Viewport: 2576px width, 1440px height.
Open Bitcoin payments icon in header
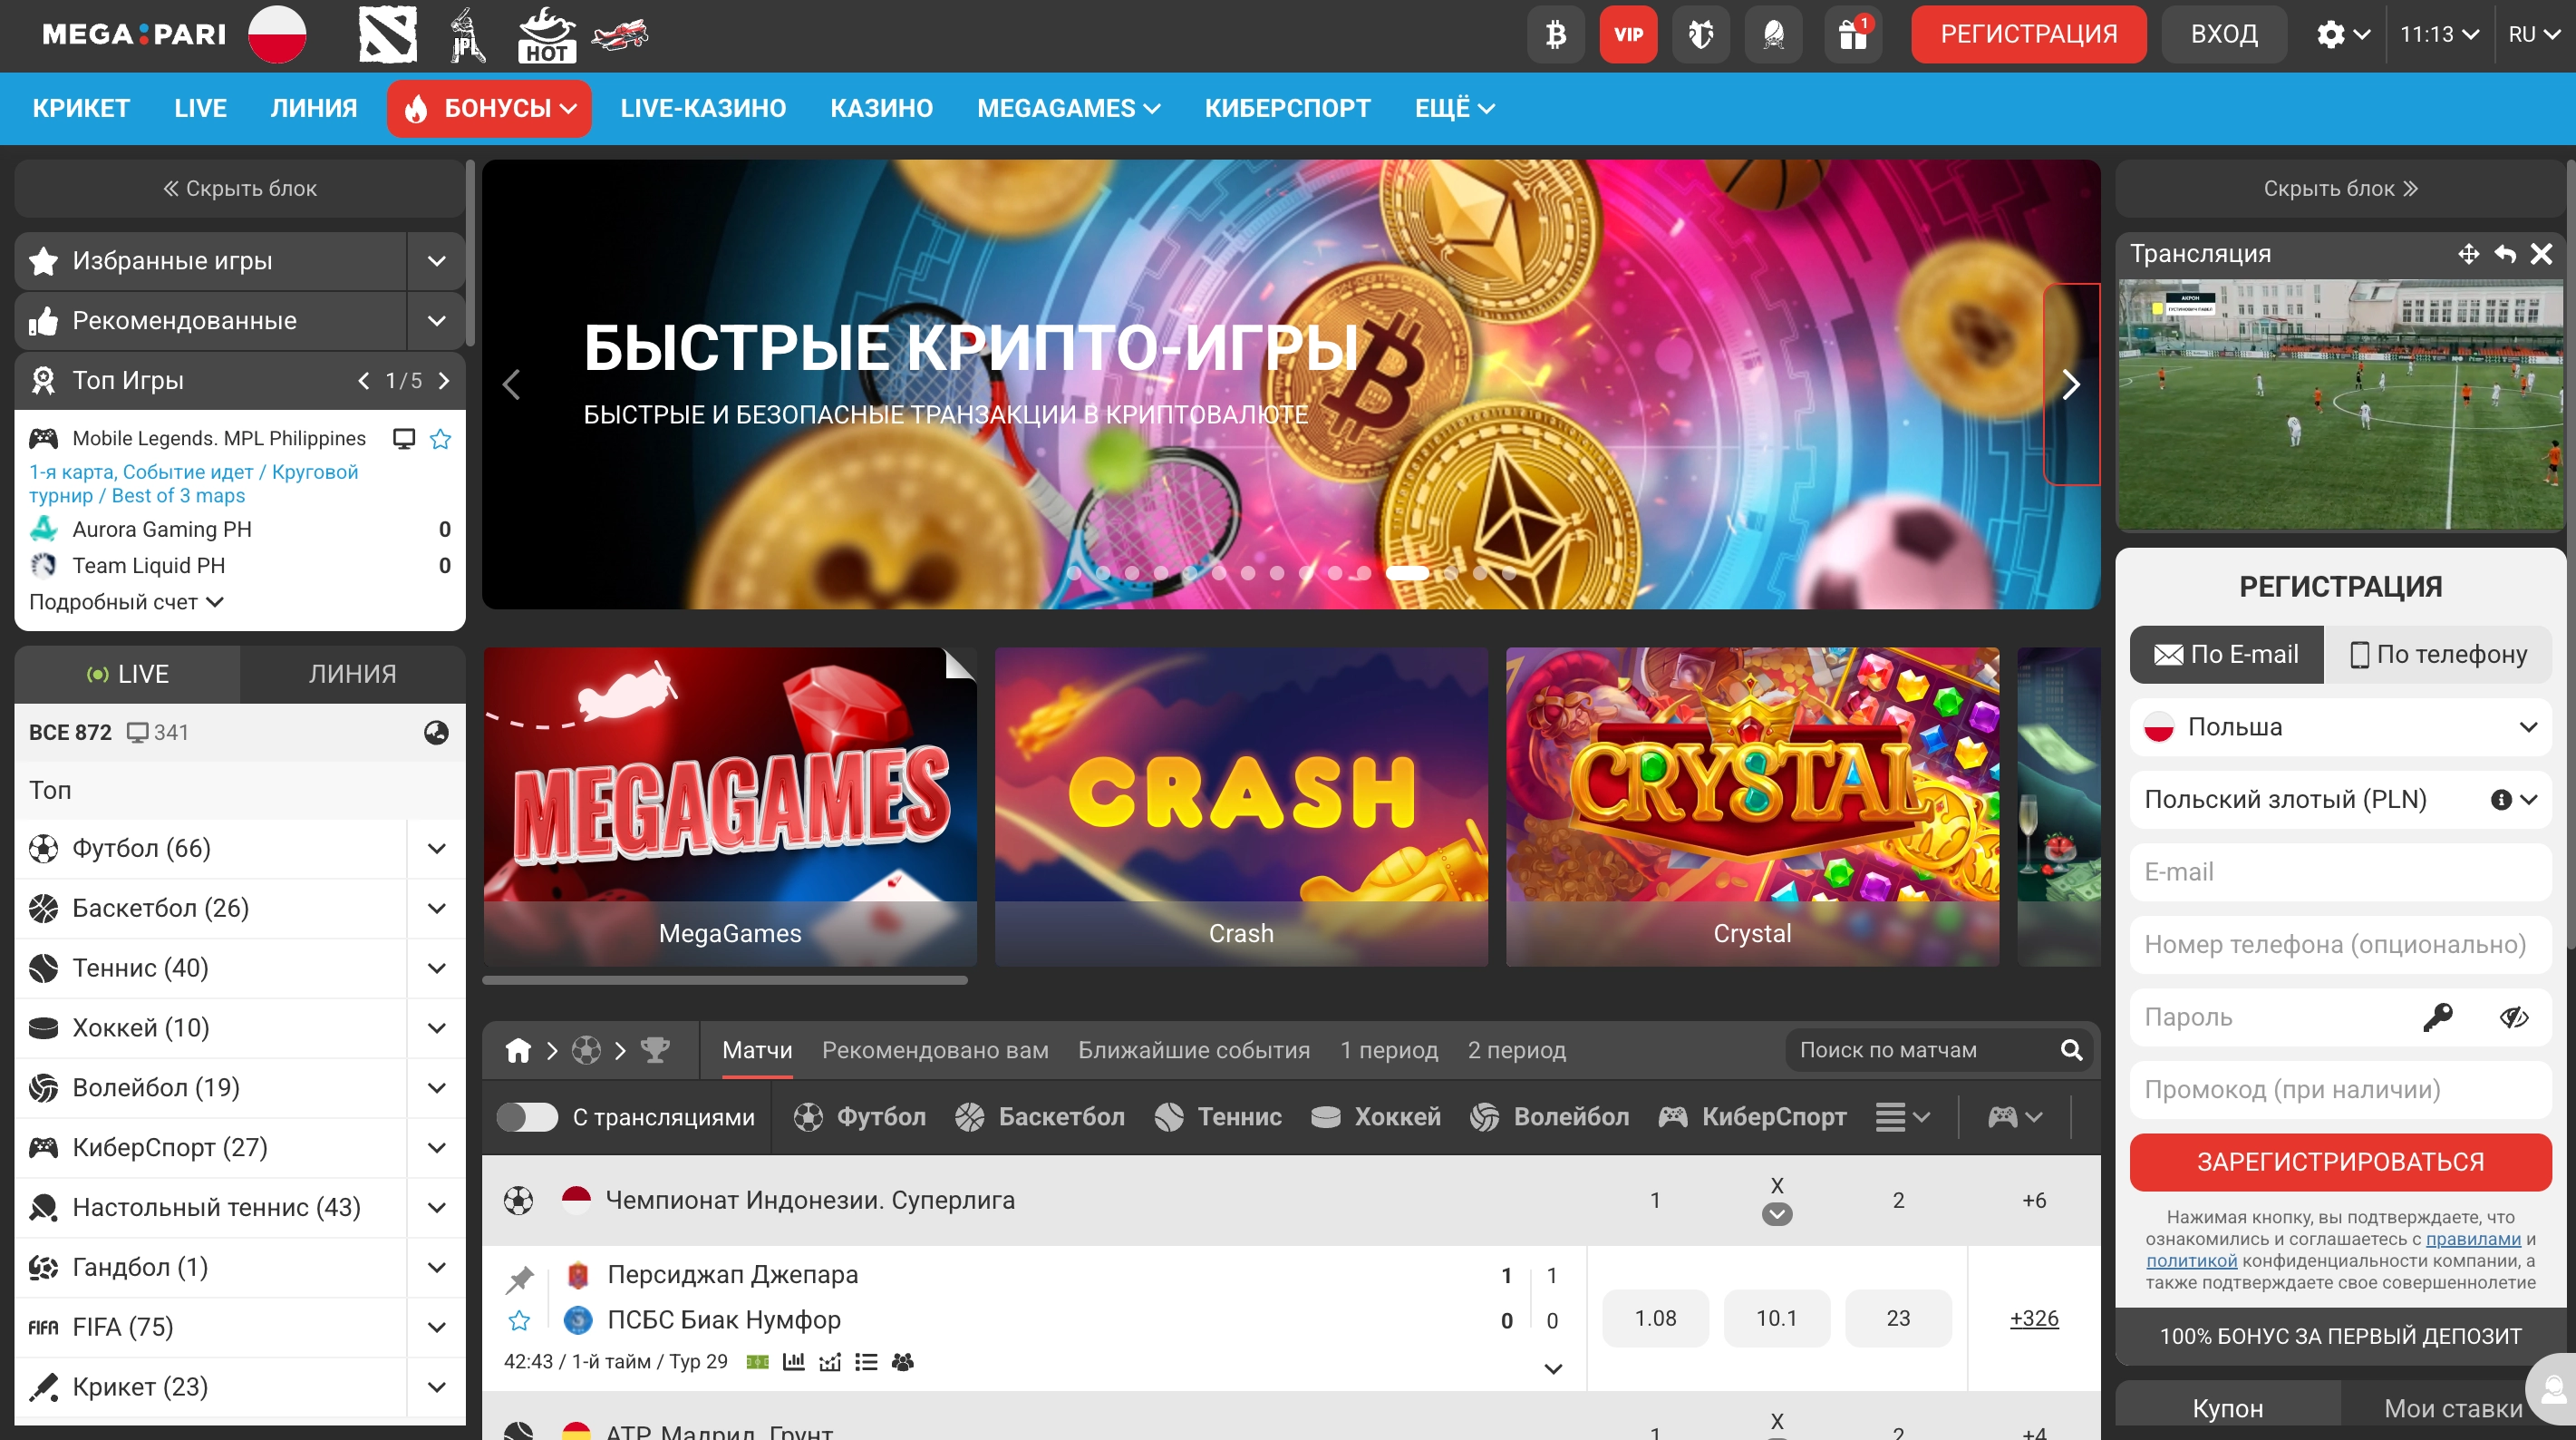[1555, 35]
